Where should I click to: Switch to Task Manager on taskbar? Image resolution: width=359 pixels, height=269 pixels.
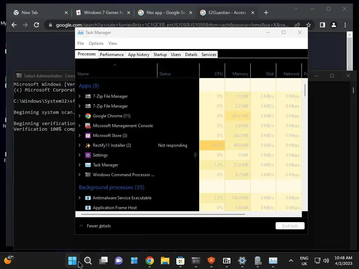click(273, 261)
